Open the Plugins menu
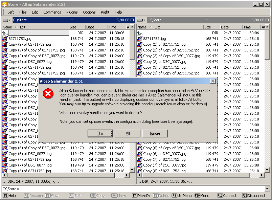This screenshot has height=200, width=272. [72, 12]
